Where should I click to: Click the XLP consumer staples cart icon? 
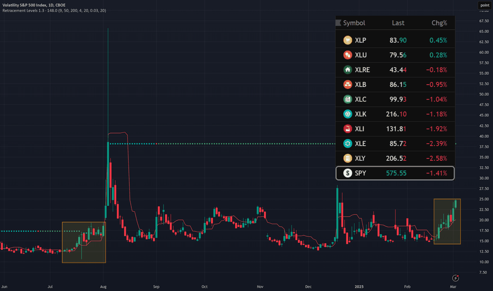(x=348, y=40)
